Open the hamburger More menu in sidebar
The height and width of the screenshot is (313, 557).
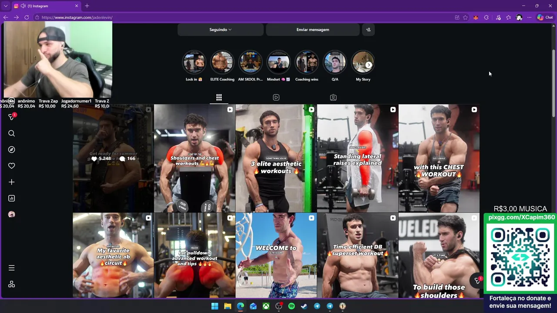12,268
